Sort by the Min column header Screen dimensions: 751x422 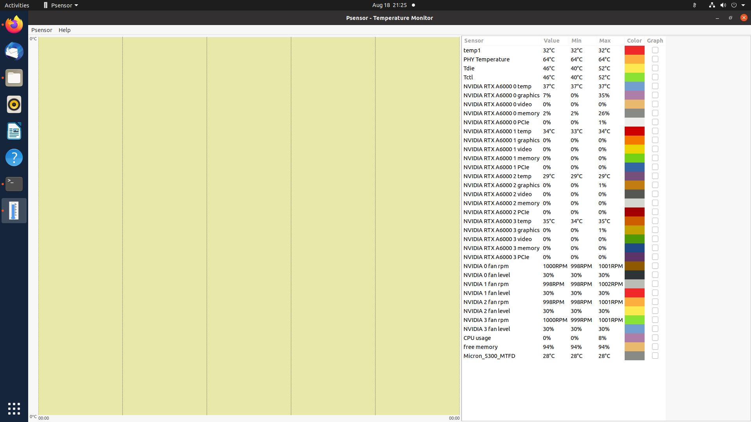583,41
